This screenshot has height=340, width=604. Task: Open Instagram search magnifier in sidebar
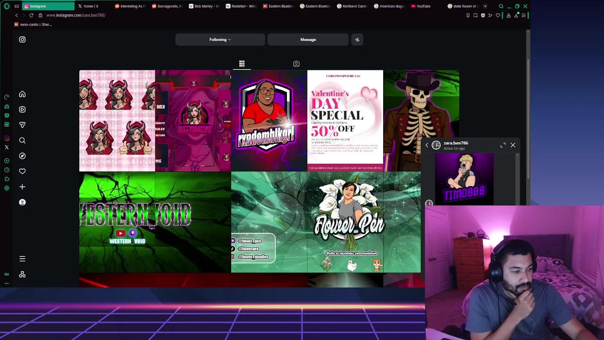(x=22, y=140)
